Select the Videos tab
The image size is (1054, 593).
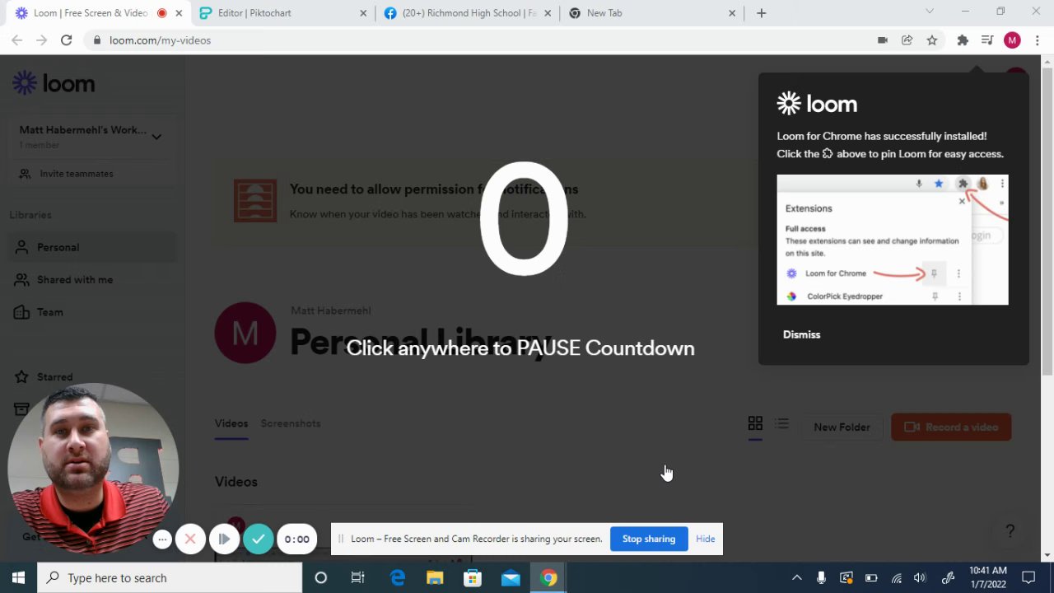[231, 423]
